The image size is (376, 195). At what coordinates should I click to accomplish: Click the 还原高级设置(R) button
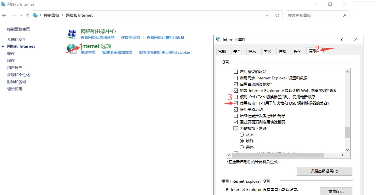[324, 171]
